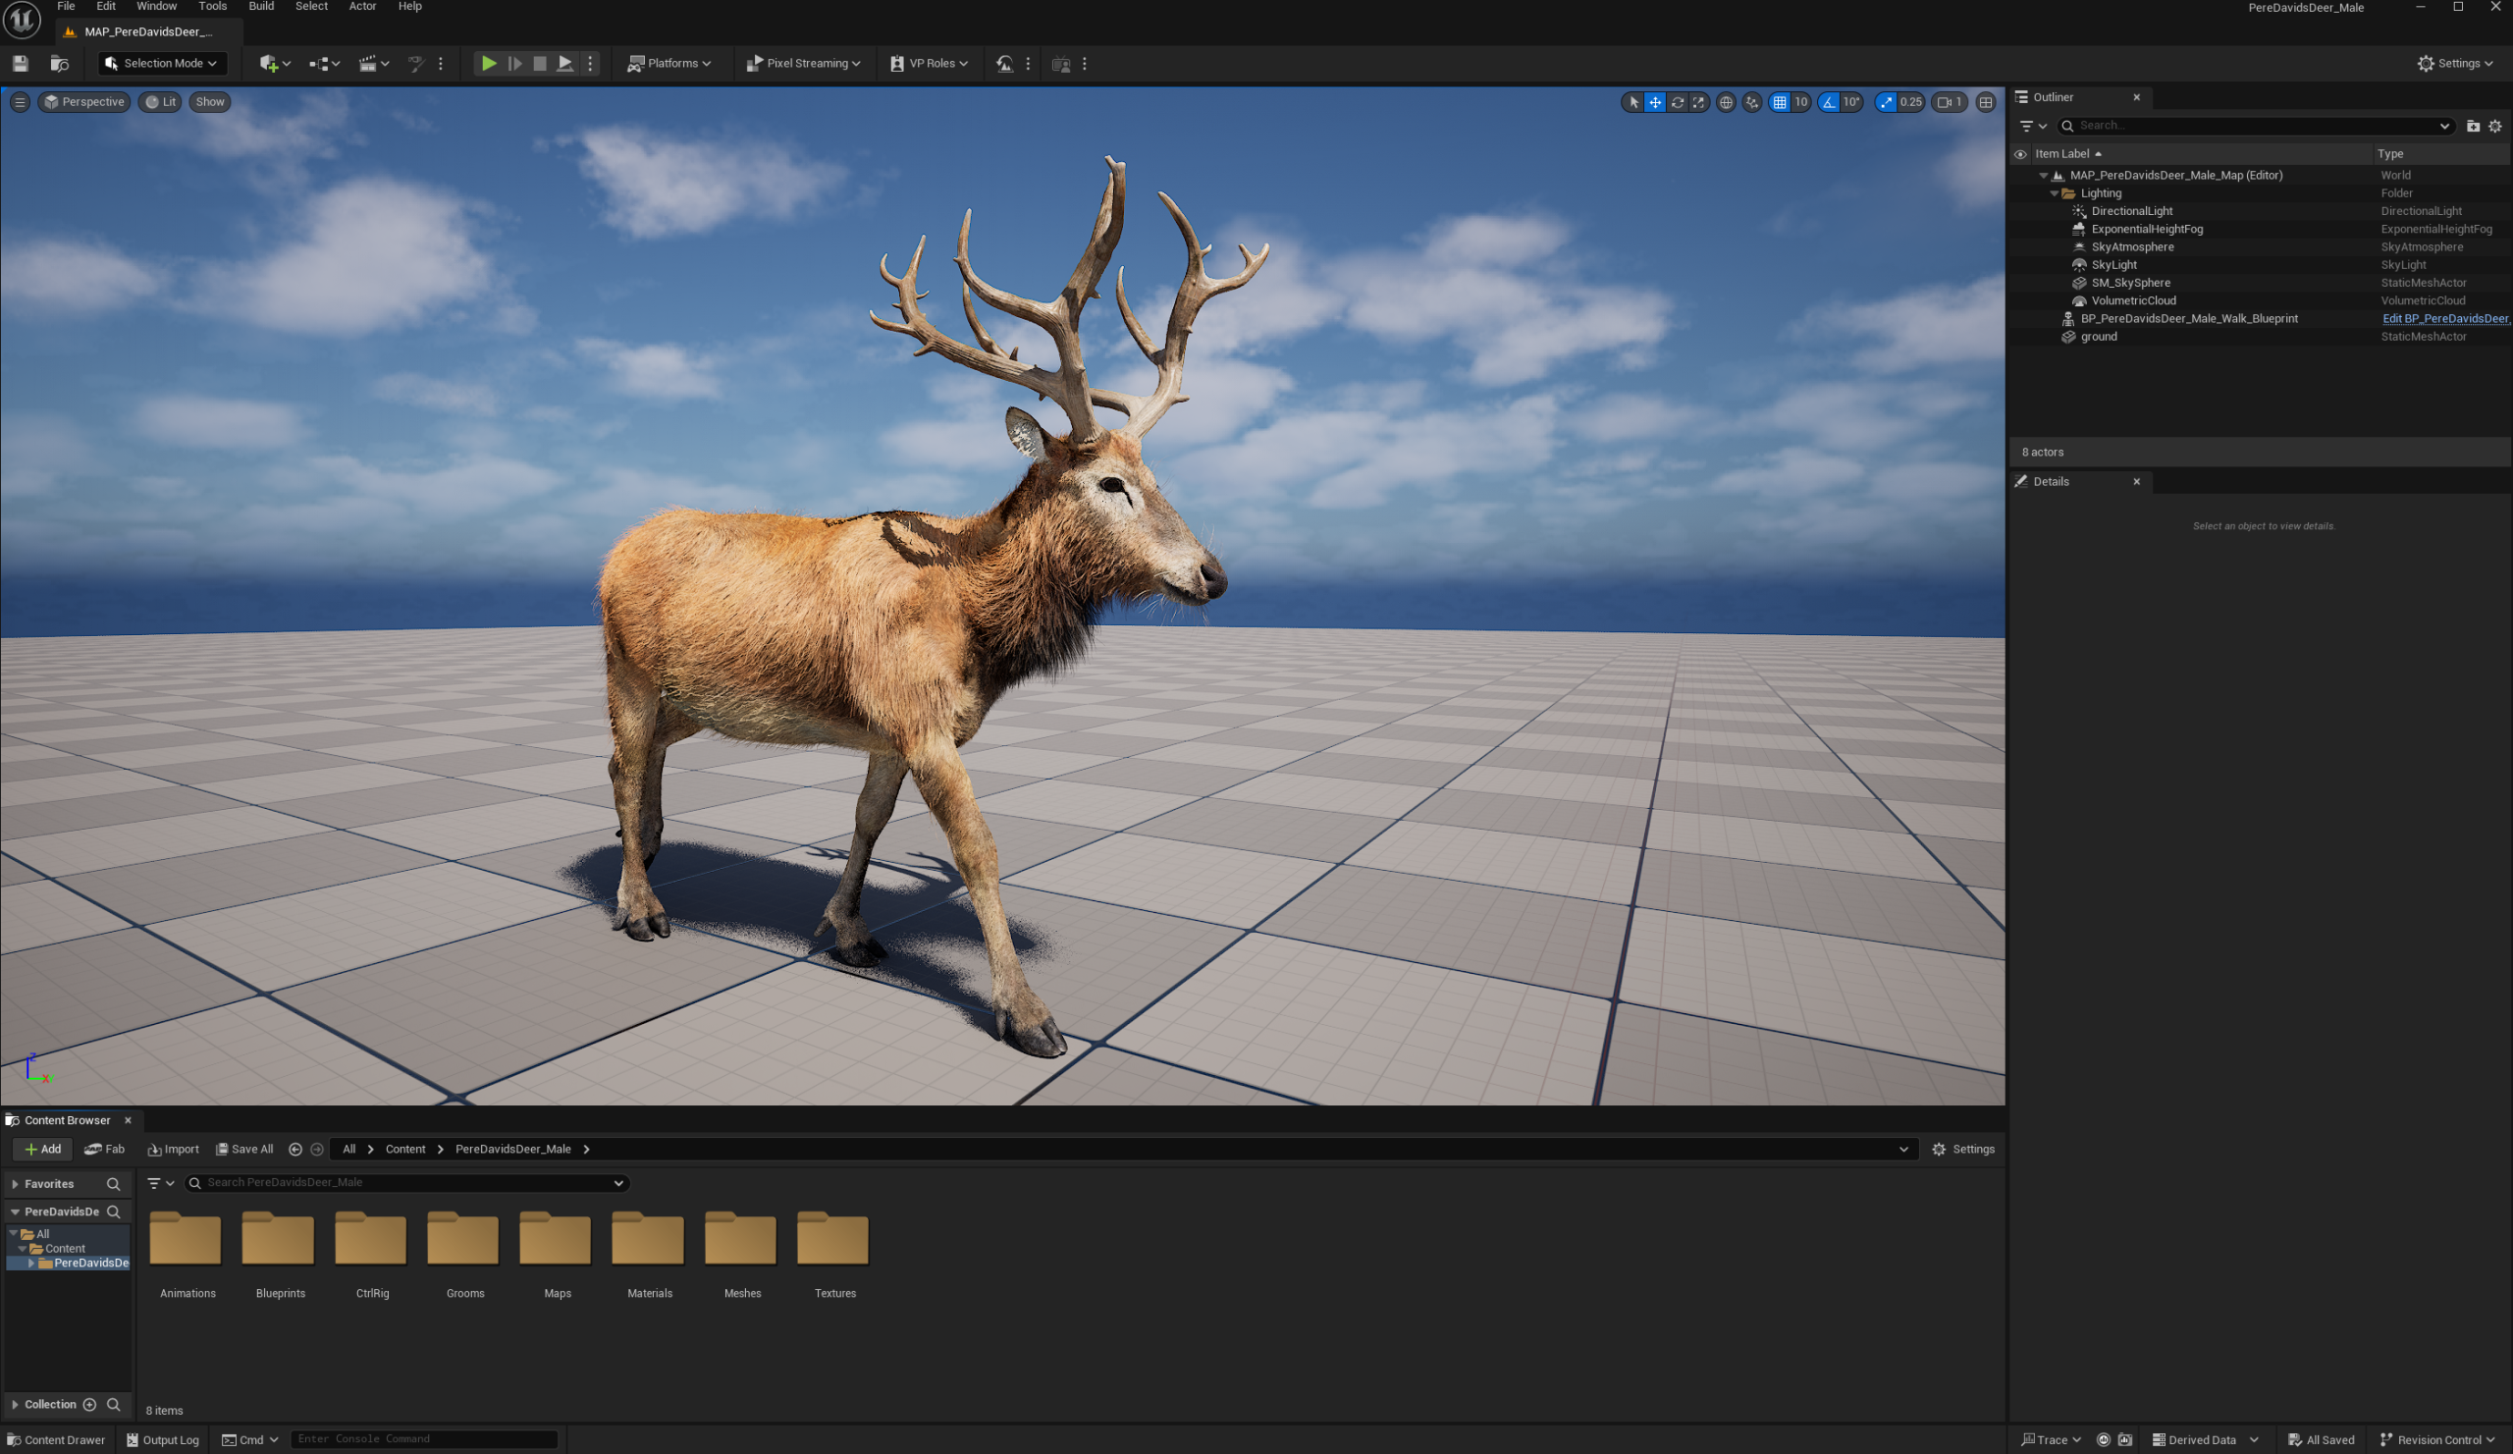2513x1454 pixels.
Task: Click the console command input field
Action: [x=424, y=1439]
